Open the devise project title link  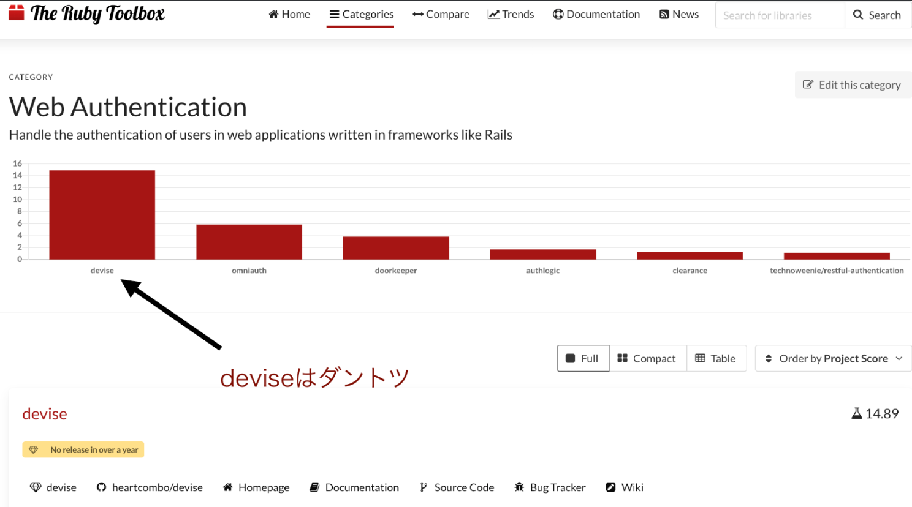pyautogui.click(x=45, y=414)
